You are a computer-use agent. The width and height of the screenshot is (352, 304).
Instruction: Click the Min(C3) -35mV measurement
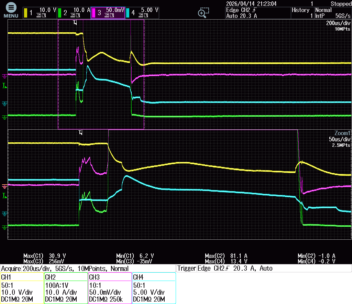[134, 261]
